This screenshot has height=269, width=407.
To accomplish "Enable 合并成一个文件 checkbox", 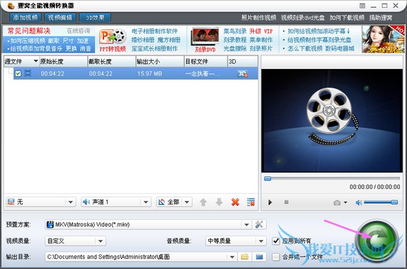I will [276, 257].
